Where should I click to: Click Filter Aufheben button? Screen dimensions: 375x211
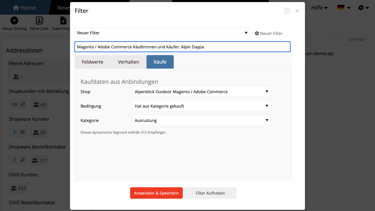pos(210,193)
